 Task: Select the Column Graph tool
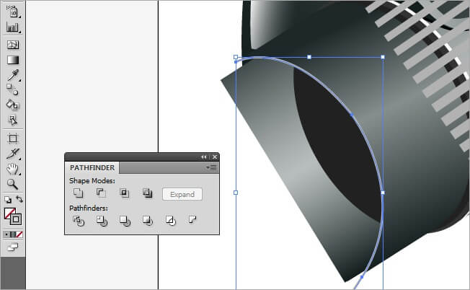[12, 27]
